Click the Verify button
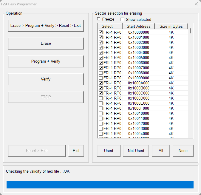201x195 pixels. [x=46, y=79]
